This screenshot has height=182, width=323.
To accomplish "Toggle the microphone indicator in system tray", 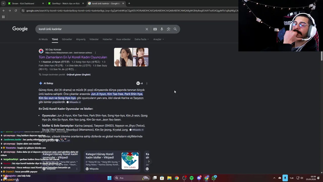I will (285, 178).
